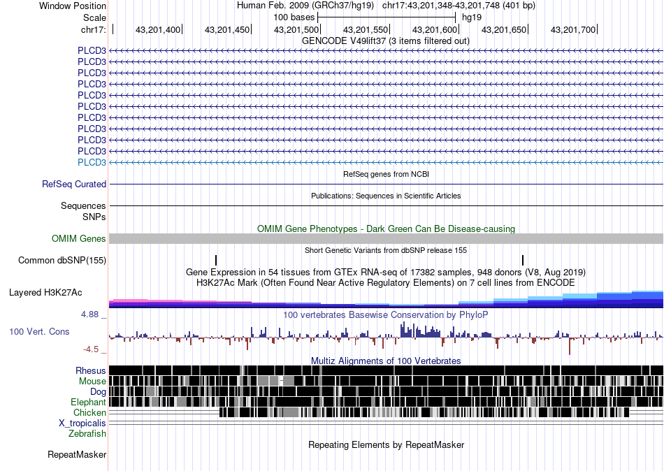664x471 pixels.
Task: Click the lowest-coordinate dbSNP variant marker
Action: [216, 260]
